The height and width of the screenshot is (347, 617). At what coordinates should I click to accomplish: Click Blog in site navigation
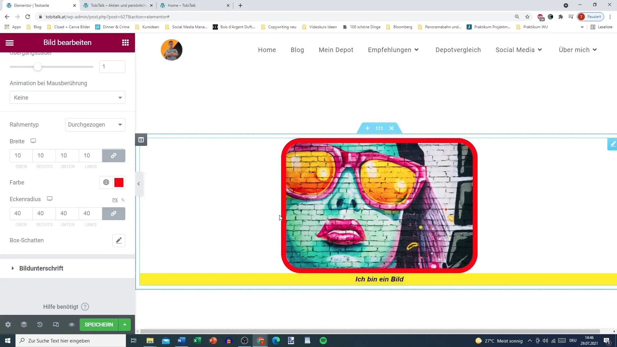pyautogui.click(x=297, y=50)
